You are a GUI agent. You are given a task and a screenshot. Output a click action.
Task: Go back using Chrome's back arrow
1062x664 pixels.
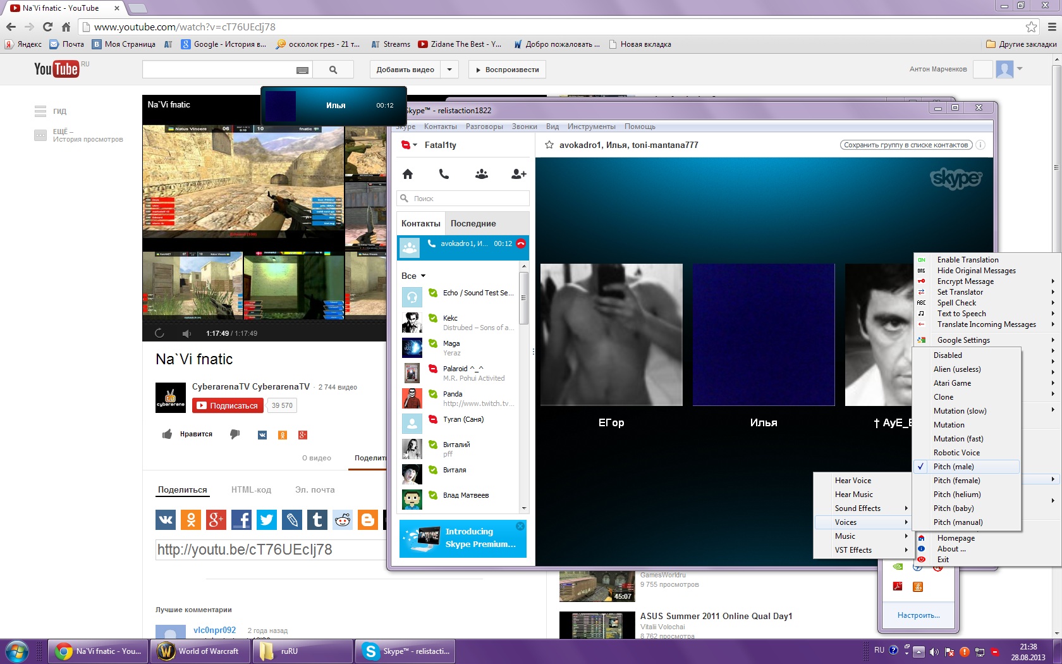(11, 27)
